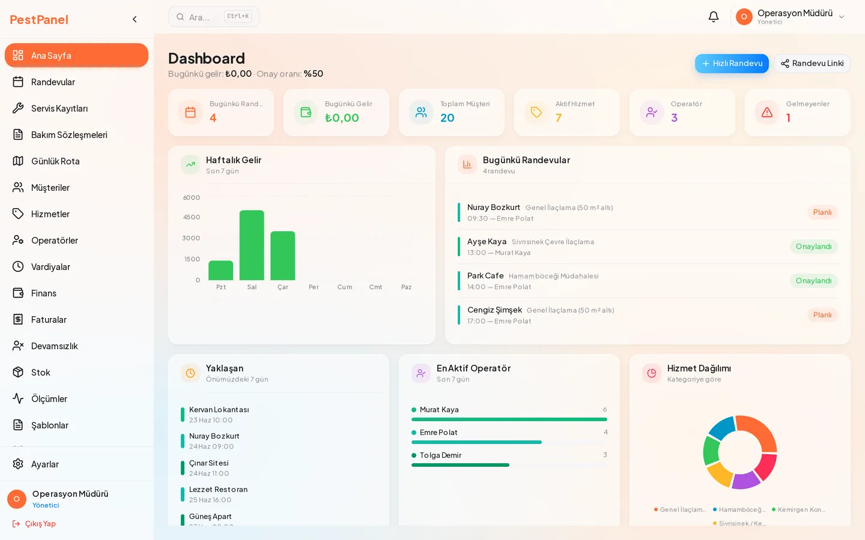865x540 pixels.
Task: Click the Ayarlar gear icon
Action: [18, 464]
